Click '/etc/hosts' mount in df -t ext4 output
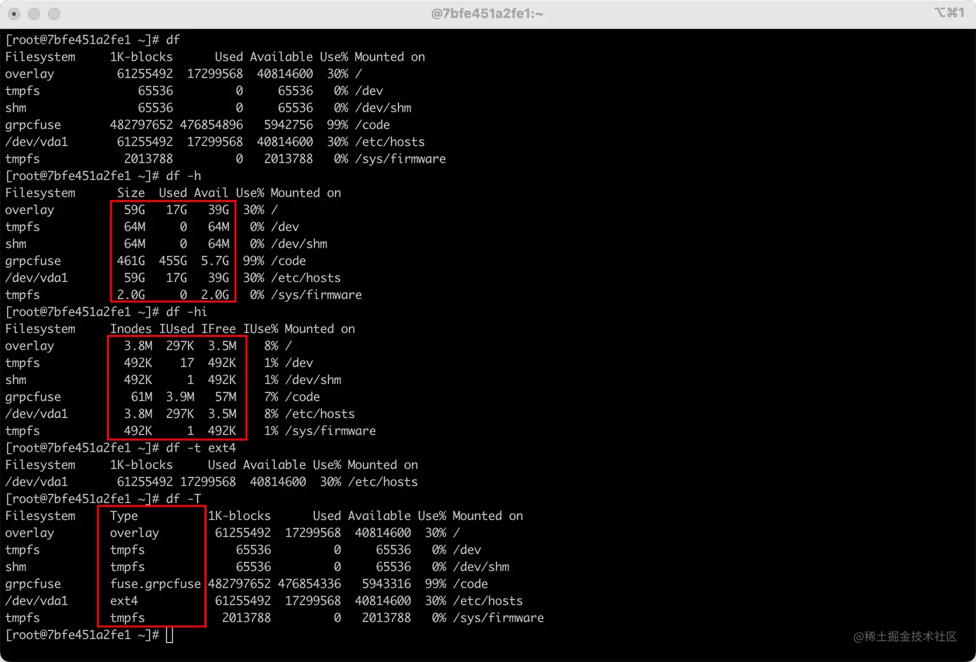 click(x=383, y=482)
